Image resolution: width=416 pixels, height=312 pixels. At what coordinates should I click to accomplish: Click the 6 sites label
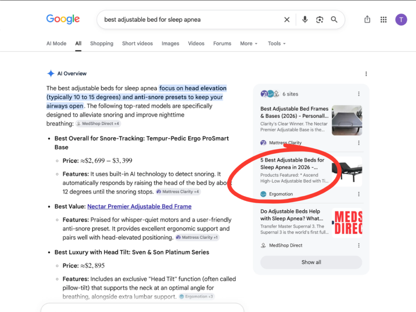(290, 94)
